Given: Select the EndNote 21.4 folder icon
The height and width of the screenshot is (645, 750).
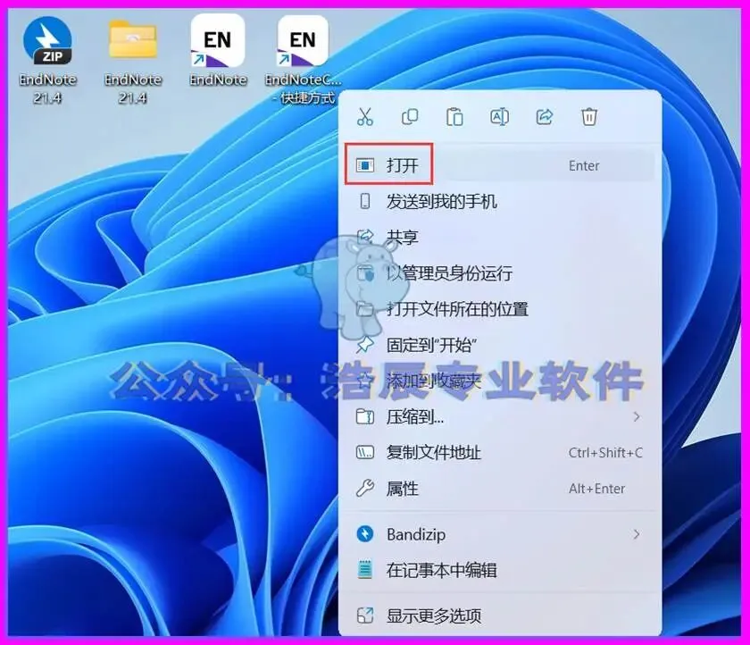Looking at the screenshot, I should (x=132, y=61).
